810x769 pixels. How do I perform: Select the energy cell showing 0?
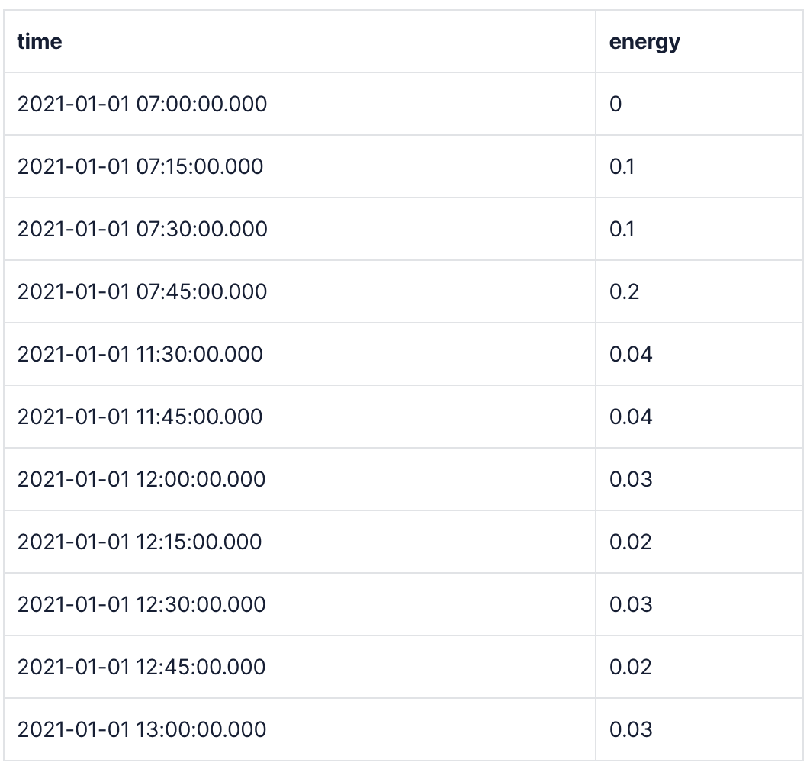click(616, 105)
